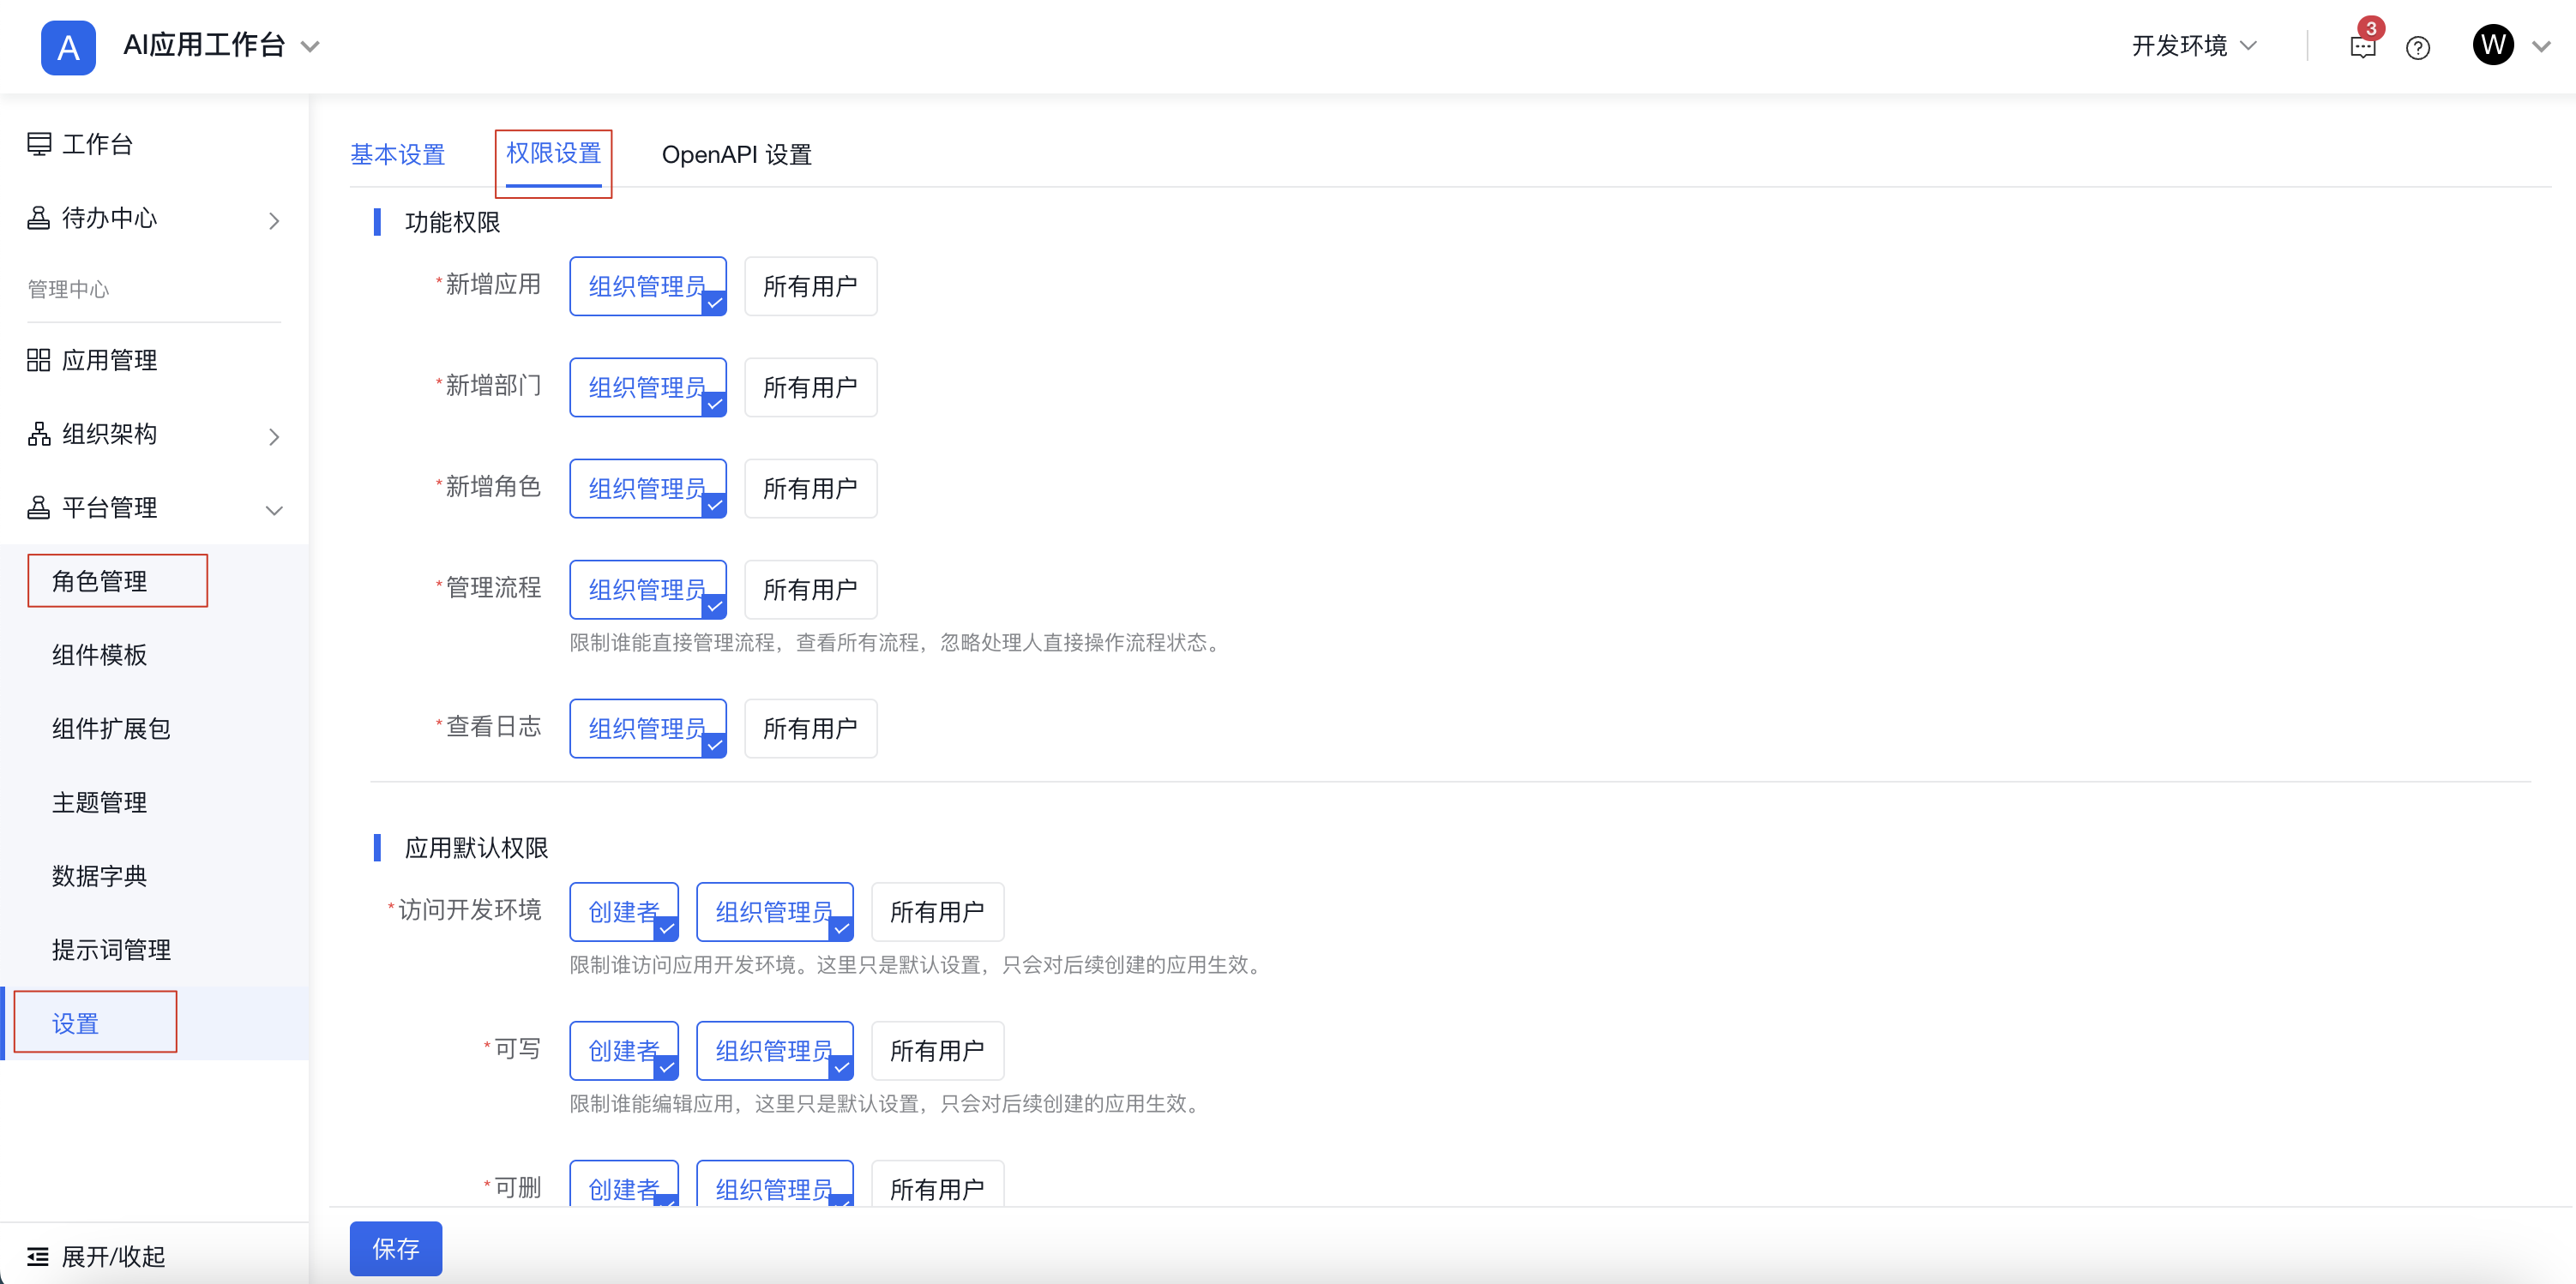This screenshot has width=2576, height=1284.
Task: Toggle 组织管理员 for 管理流程
Action: [x=648, y=590]
